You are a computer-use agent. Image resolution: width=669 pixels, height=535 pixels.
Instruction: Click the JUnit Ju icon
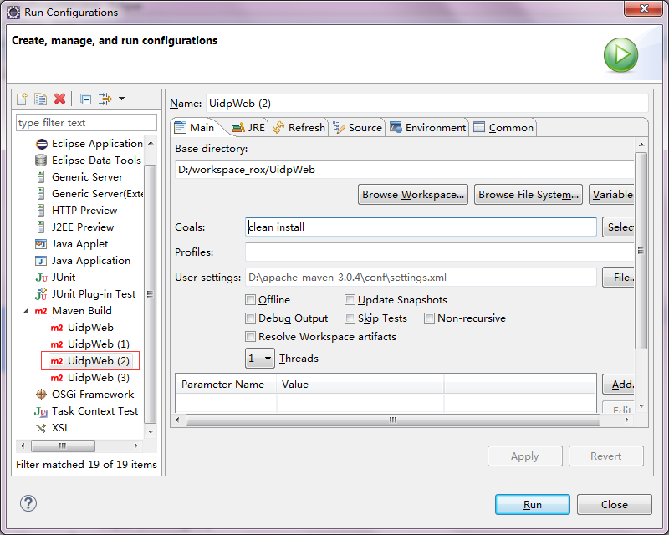pyautogui.click(x=41, y=278)
